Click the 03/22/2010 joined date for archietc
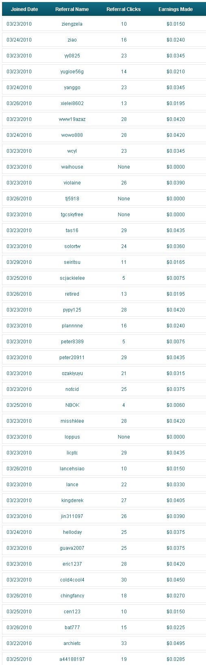This screenshot has width=206, height=665. click(x=19, y=643)
